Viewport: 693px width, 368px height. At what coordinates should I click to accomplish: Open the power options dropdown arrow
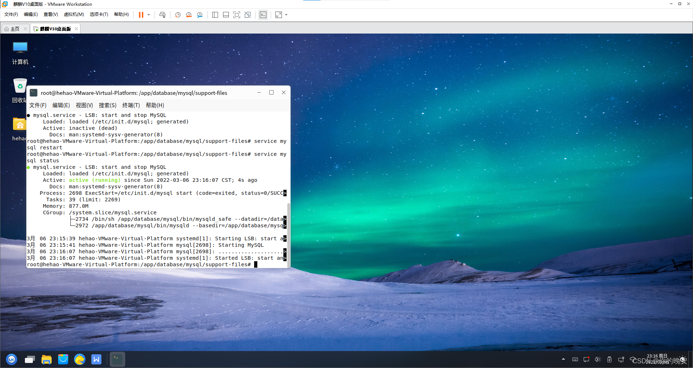click(149, 15)
